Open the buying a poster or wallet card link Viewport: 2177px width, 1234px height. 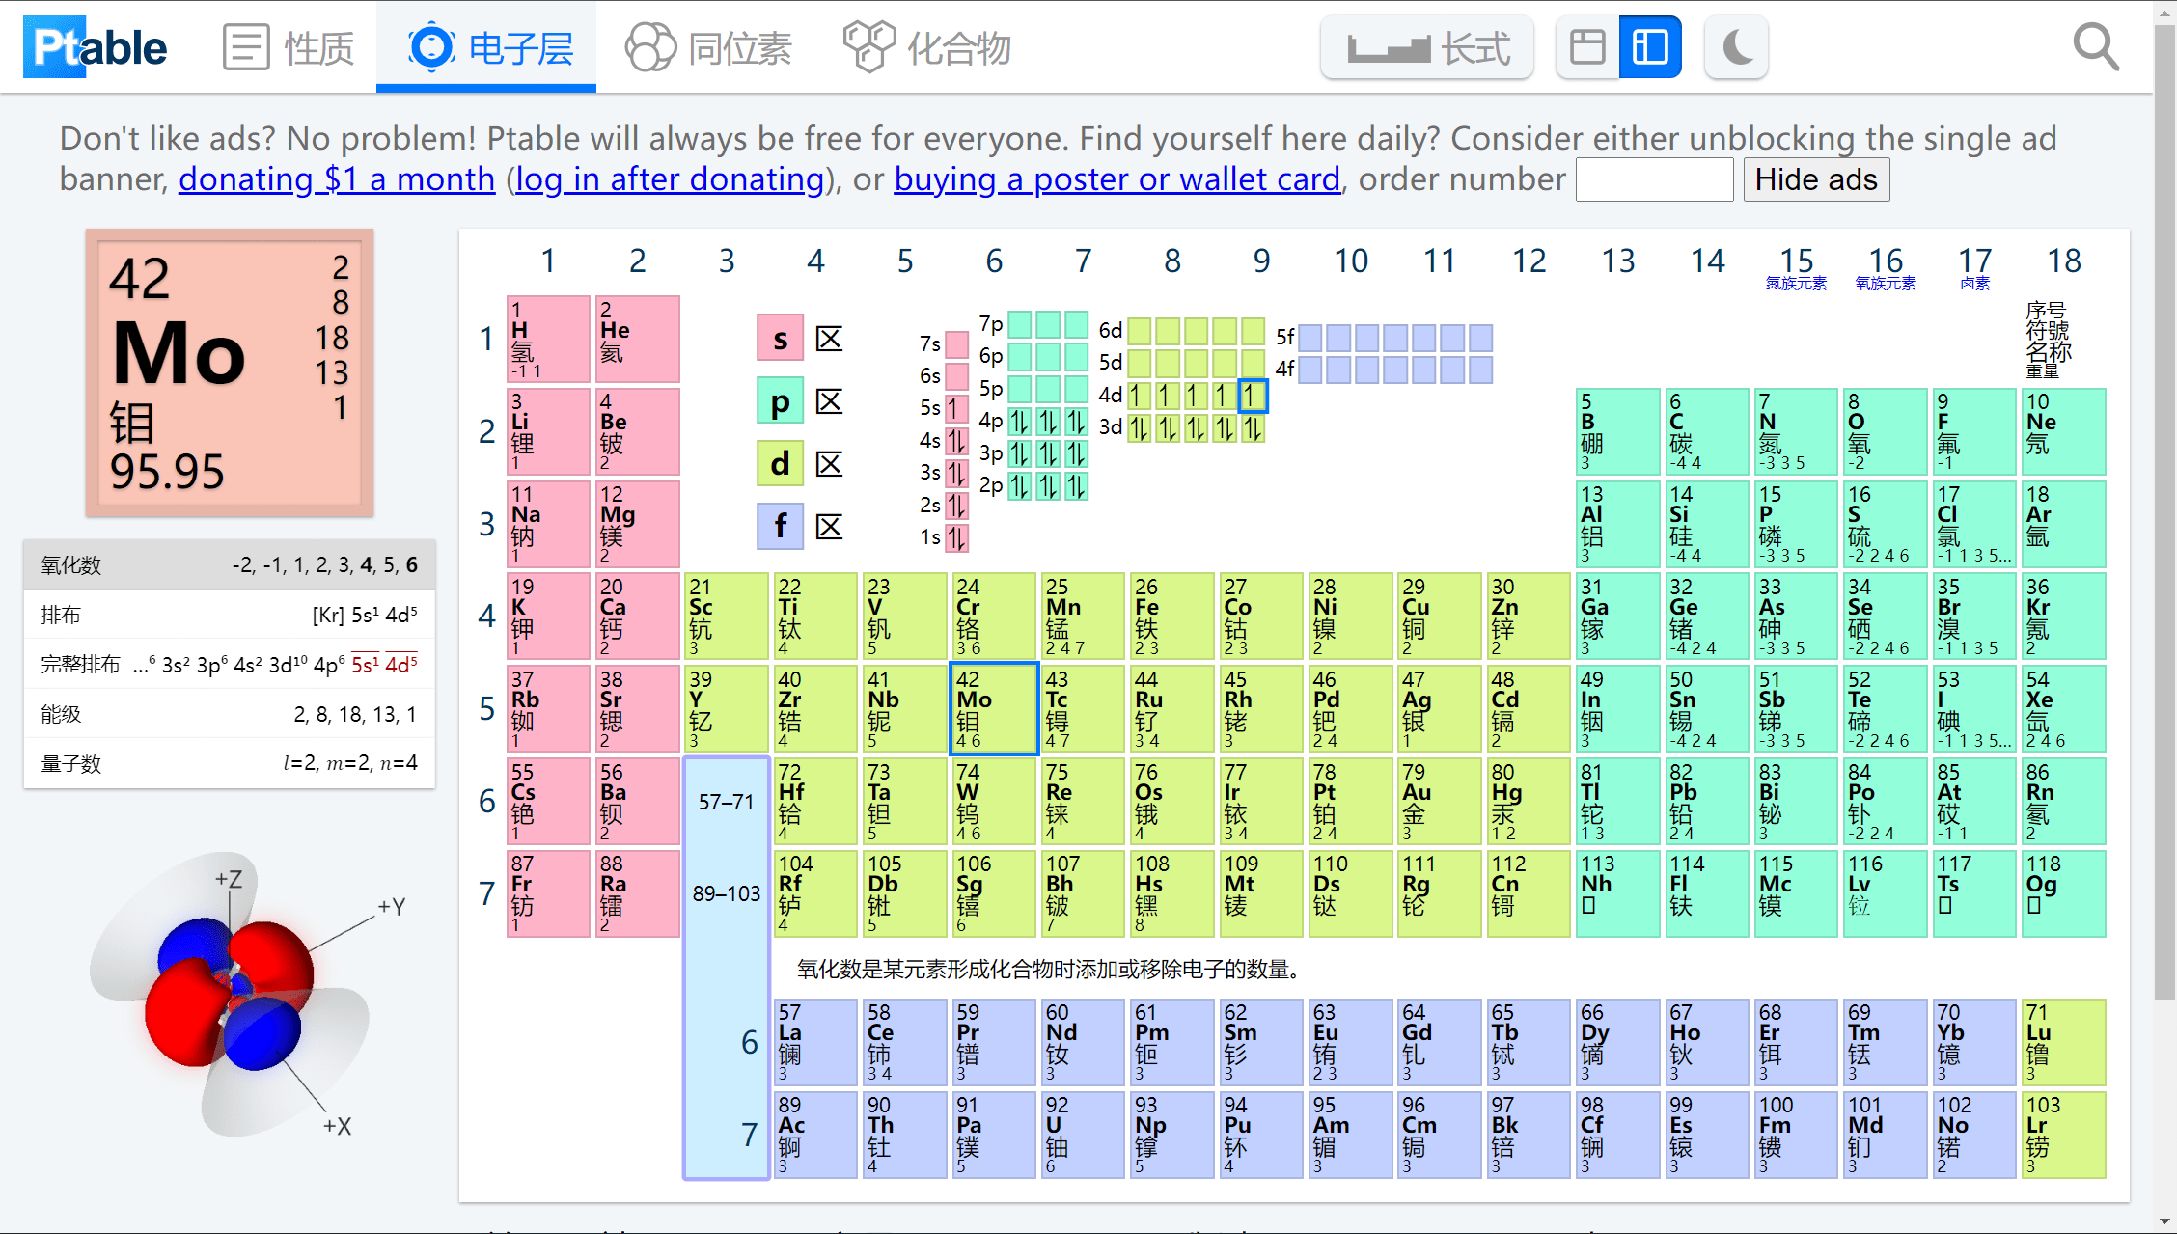[x=1116, y=178]
